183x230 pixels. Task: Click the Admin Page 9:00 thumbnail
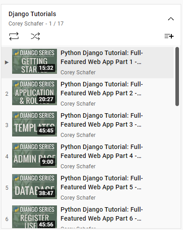35,155
